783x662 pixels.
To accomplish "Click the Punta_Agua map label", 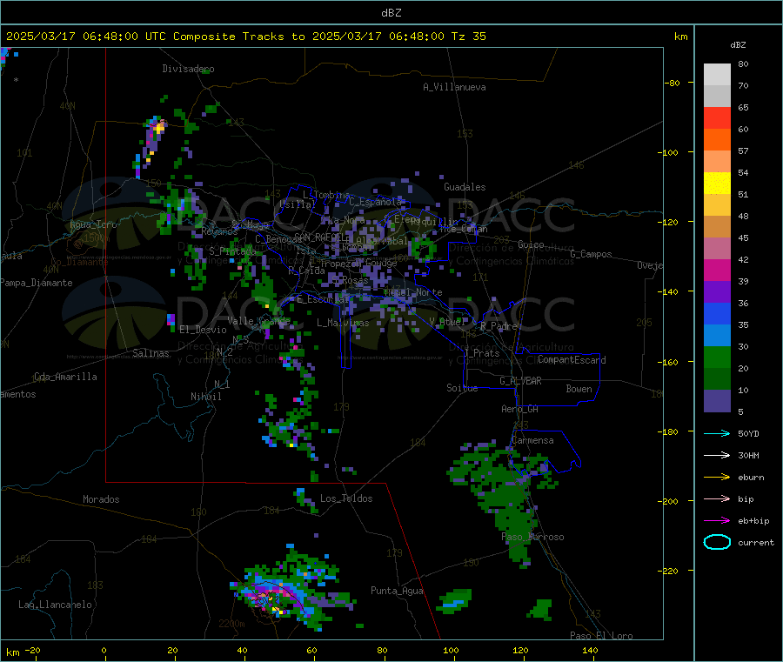I will pyautogui.click(x=397, y=591).
